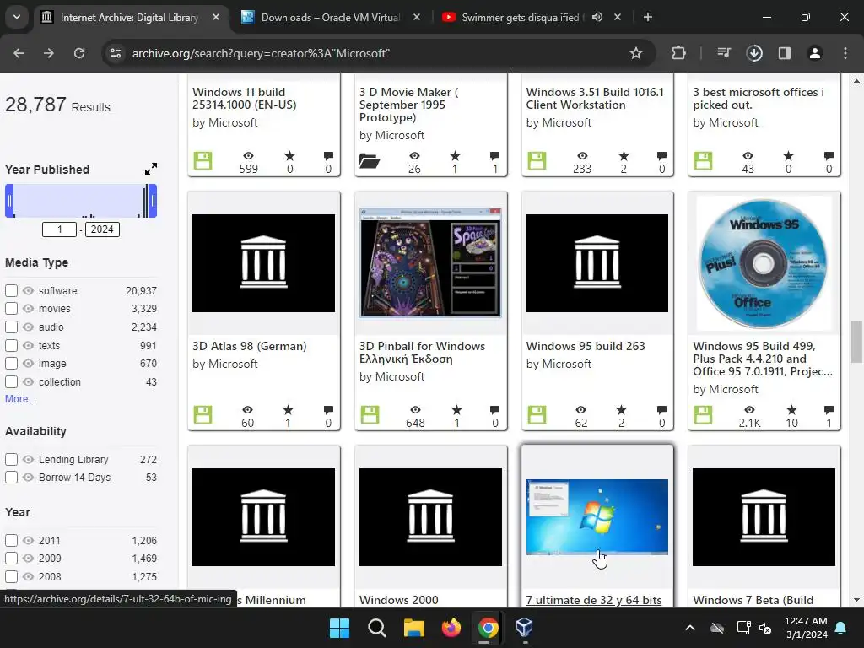Open taskbar Search
Viewport: 864px width, 648px height.
(x=377, y=628)
